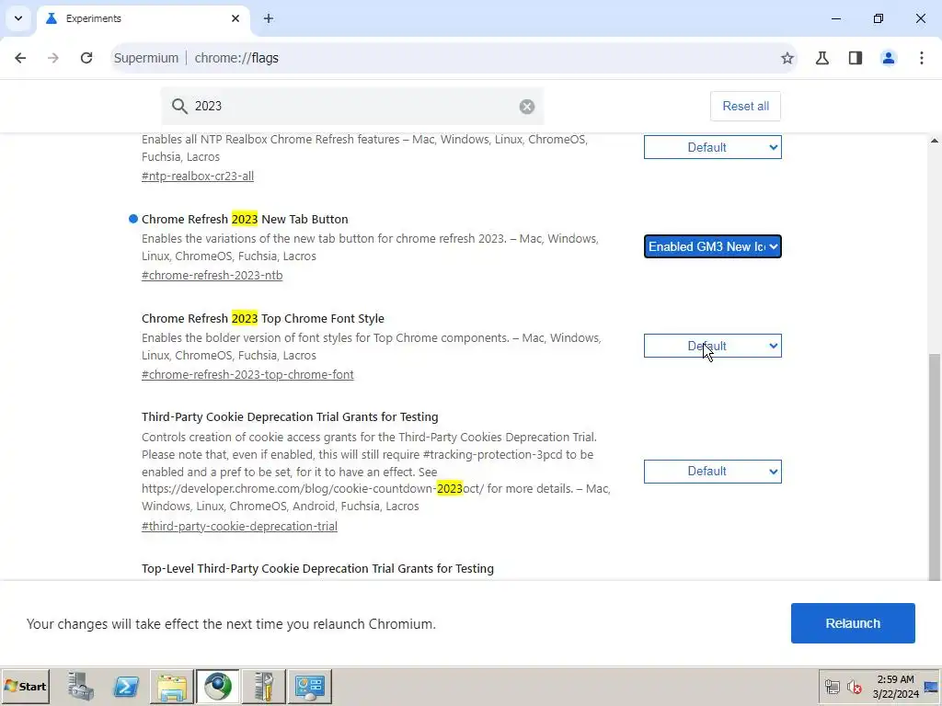Image resolution: width=942 pixels, height=706 pixels.
Task: Open the Experiments flask icon in toolbar
Action: pos(821,58)
